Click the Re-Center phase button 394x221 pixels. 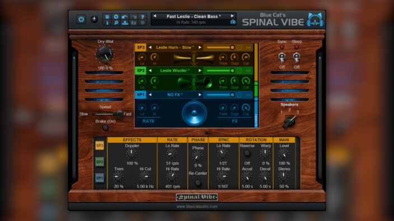click(198, 182)
